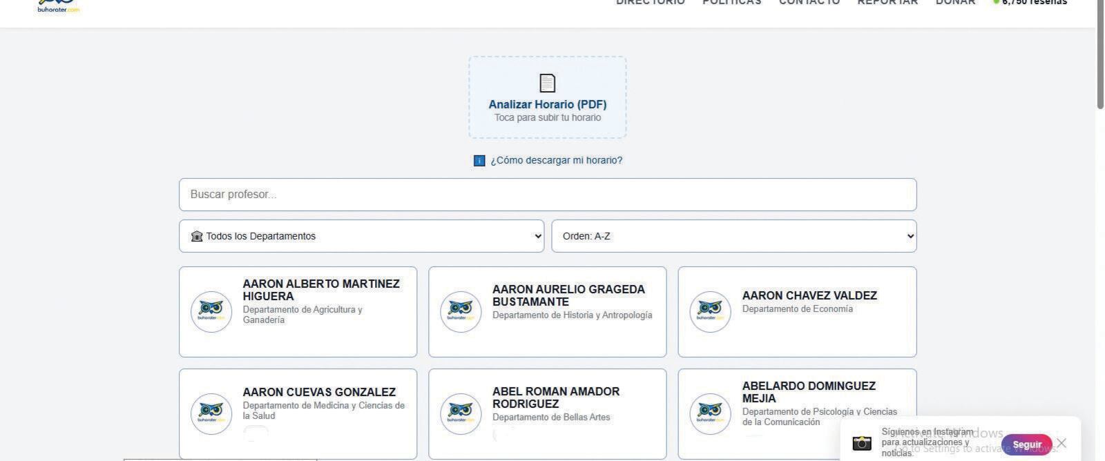Click the page vertical scrollbar thumb
The image size is (1105, 461).
click(1100, 55)
